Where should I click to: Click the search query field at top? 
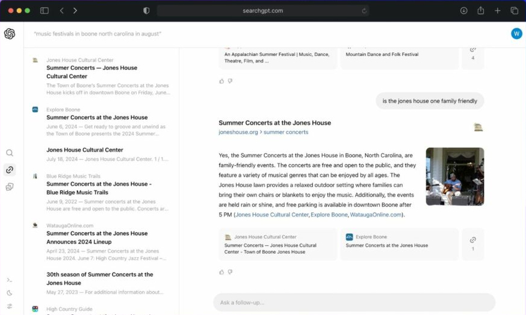[x=97, y=34]
